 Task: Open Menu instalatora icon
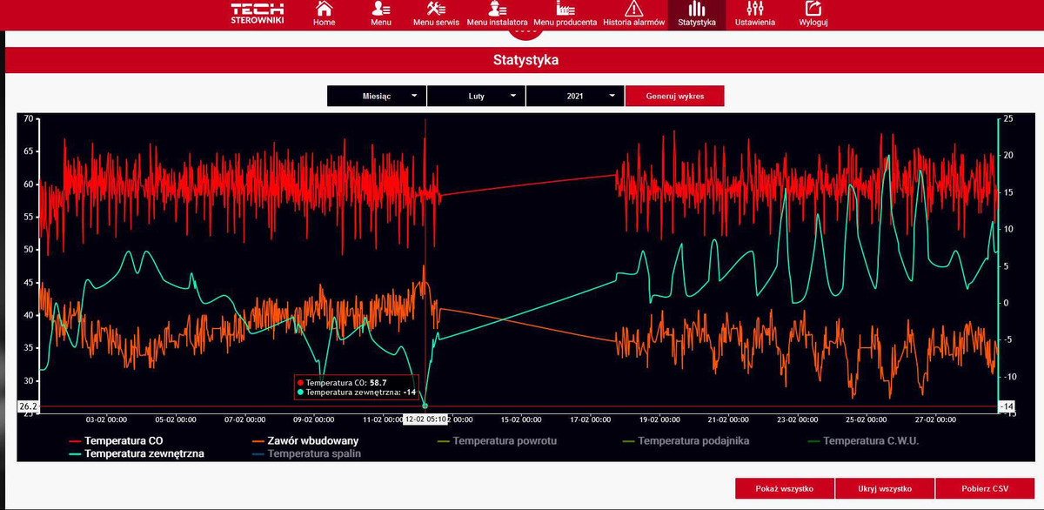tap(499, 9)
